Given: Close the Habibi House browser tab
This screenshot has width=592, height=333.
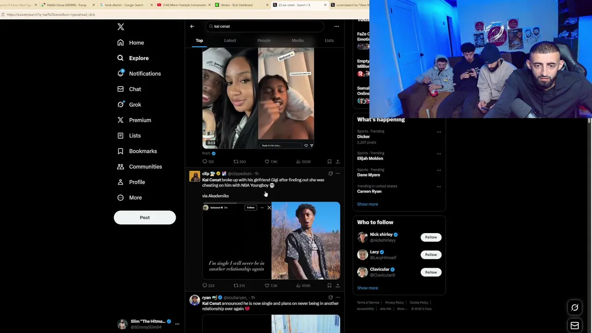Looking at the screenshot, I should (94, 5).
